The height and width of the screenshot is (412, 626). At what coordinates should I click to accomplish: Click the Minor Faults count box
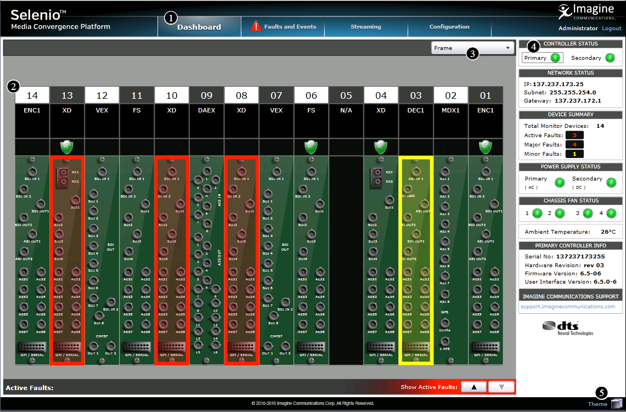coord(574,154)
